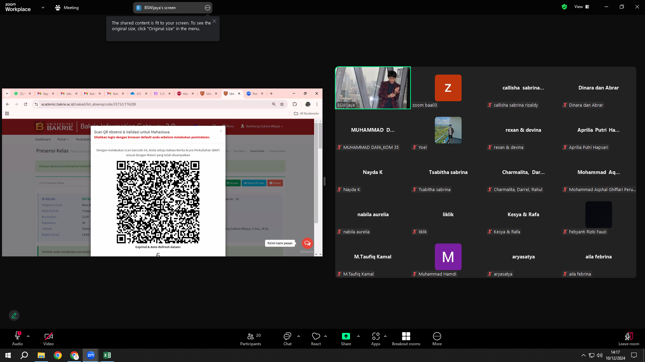The height and width of the screenshot is (362, 645).
Task: Expand apps options arrow
Action: (385, 336)
